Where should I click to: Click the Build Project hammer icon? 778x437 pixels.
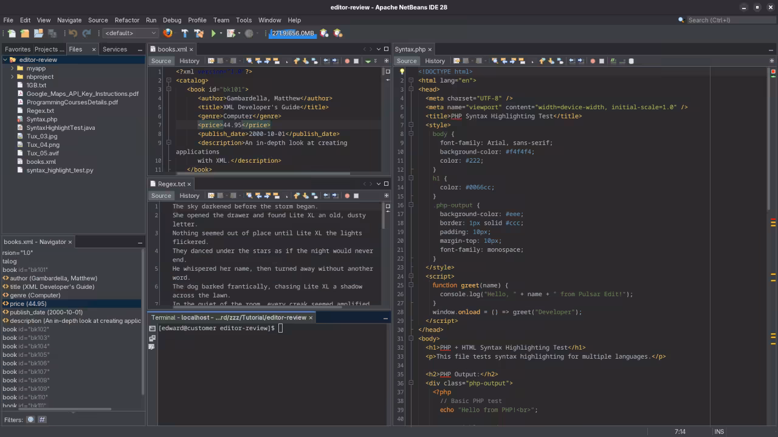(x=185, y=33)
